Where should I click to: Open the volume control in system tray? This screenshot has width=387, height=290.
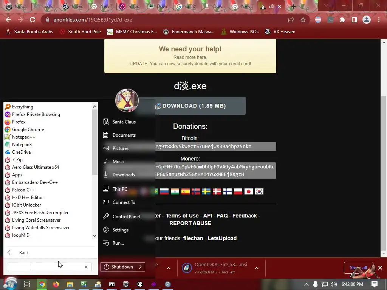point(334,284)
